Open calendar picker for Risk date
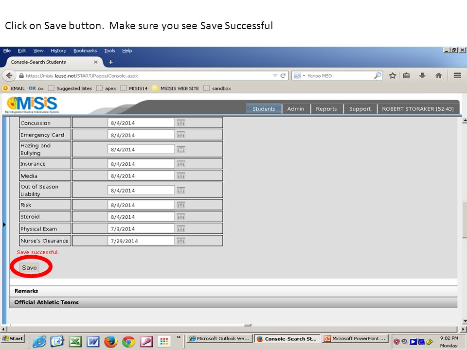The image size is (467, 350). [x=181, y=205]
